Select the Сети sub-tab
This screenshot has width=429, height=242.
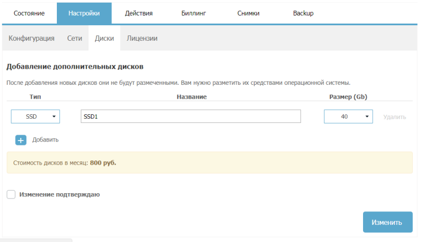75,39
